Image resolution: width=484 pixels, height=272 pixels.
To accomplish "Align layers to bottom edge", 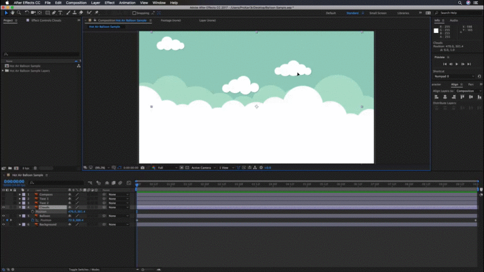I will (x=479, y=97).
